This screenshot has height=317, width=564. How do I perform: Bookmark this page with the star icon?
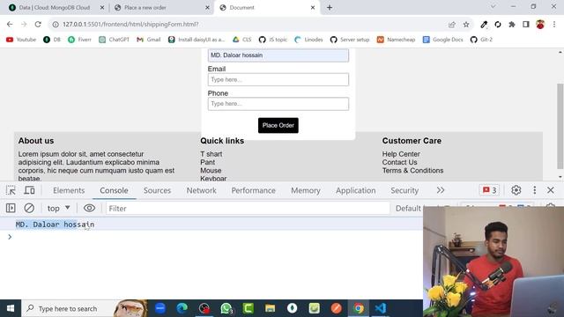(466, 24)
